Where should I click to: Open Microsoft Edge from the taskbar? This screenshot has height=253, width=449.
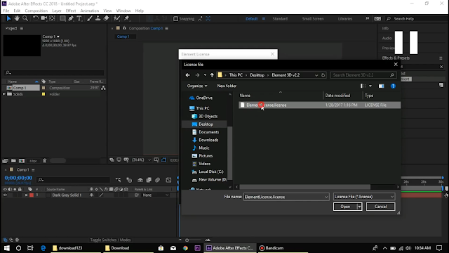pyautogui.click(x=43, y=248)
